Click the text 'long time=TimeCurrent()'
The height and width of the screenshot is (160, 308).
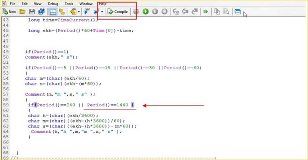pos(61,20)
